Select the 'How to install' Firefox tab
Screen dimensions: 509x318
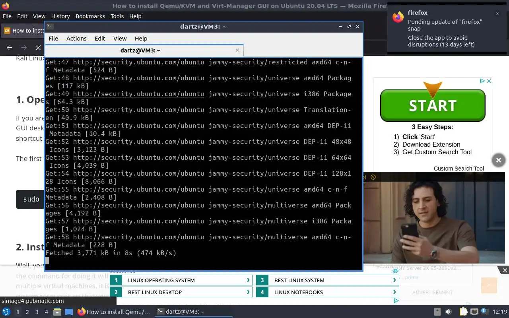click(x=23, y=31)
